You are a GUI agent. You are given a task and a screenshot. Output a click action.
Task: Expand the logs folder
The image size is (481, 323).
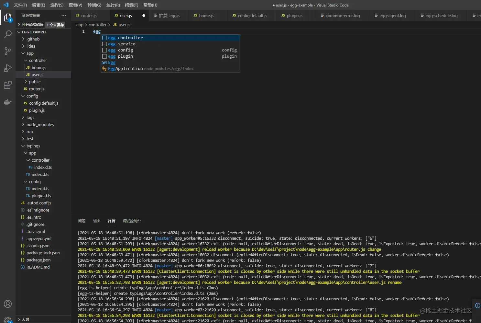coord(44,117)
